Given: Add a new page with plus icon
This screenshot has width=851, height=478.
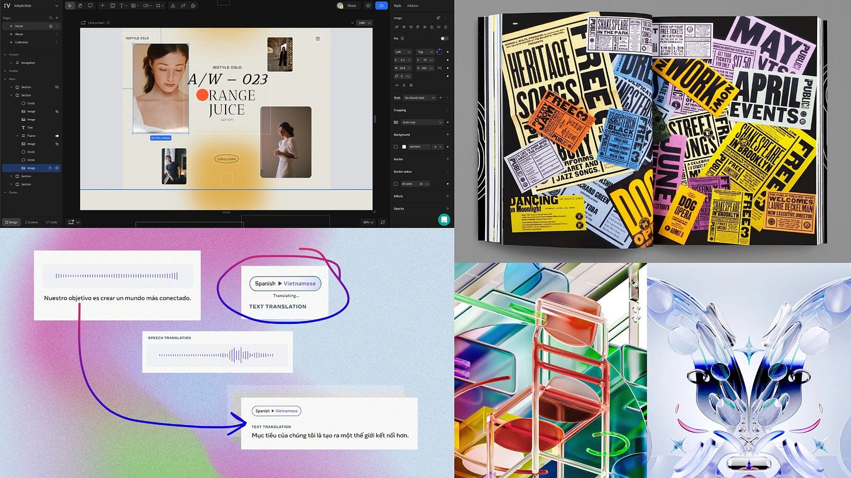Looking at the screenshot, I should pyautogui.click(x=57, y=18).
